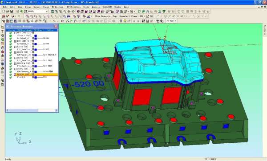Click the yellow light bulb icon
This screenshot has width=267, height=161.
(x=125, y=21)
